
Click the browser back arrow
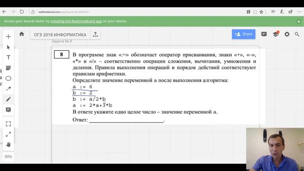(4, 12)
